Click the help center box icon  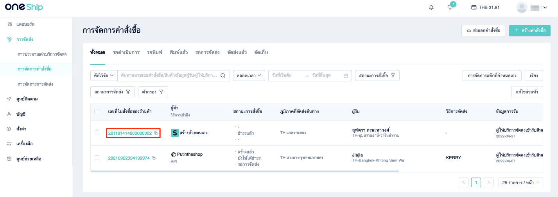pos(9,159)
